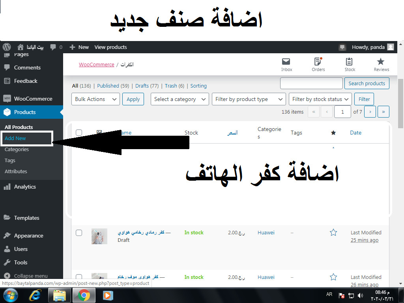404x303 pixels.
Task: Open the Reviews star icon
Action: click(382, 65)
